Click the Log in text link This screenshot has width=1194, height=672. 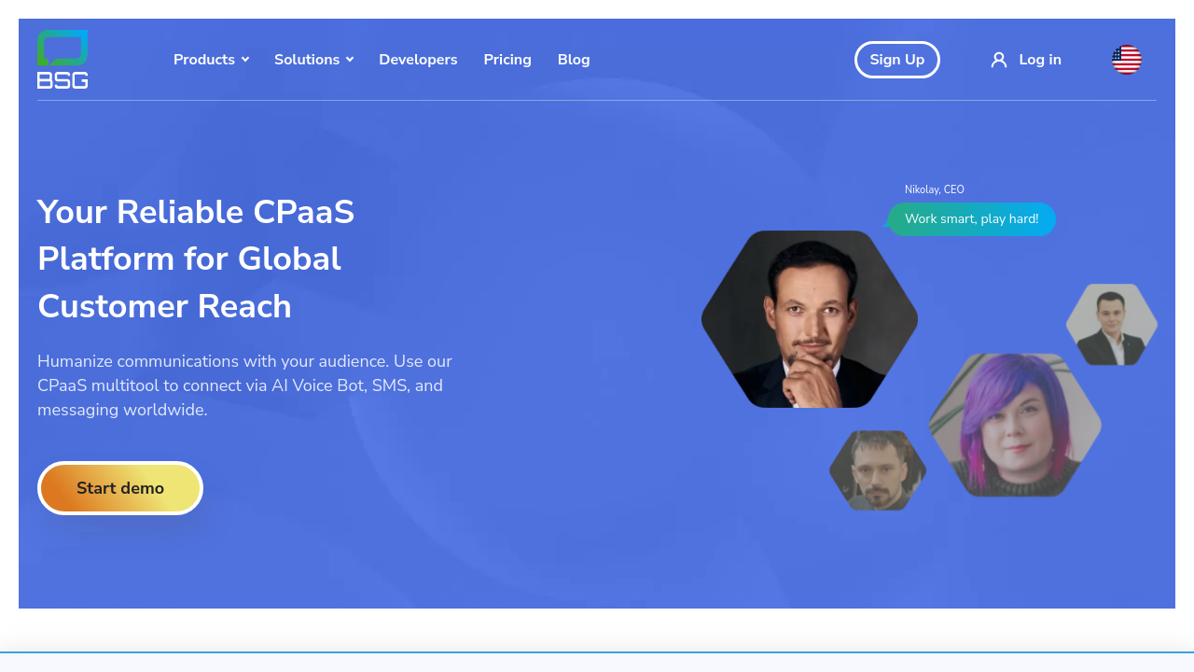[x=1040, y=60]
